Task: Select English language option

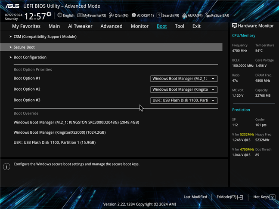Action: coord(66,15)
